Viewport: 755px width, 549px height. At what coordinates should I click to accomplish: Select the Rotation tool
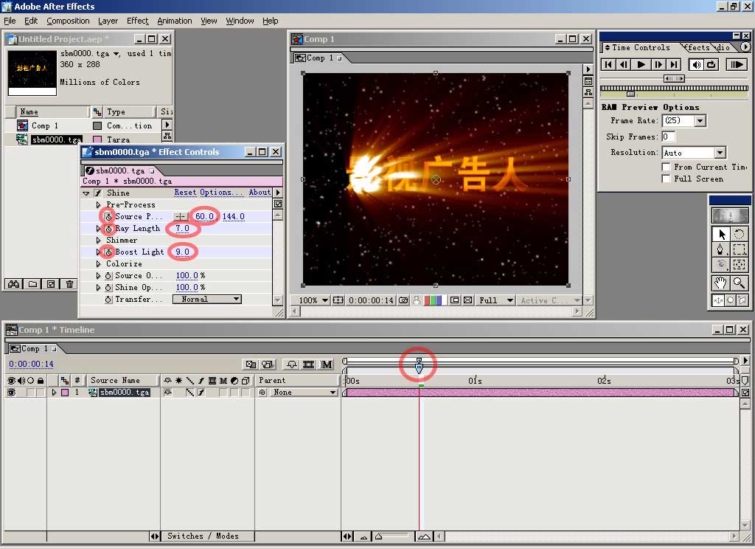click(x=739, y=234)
